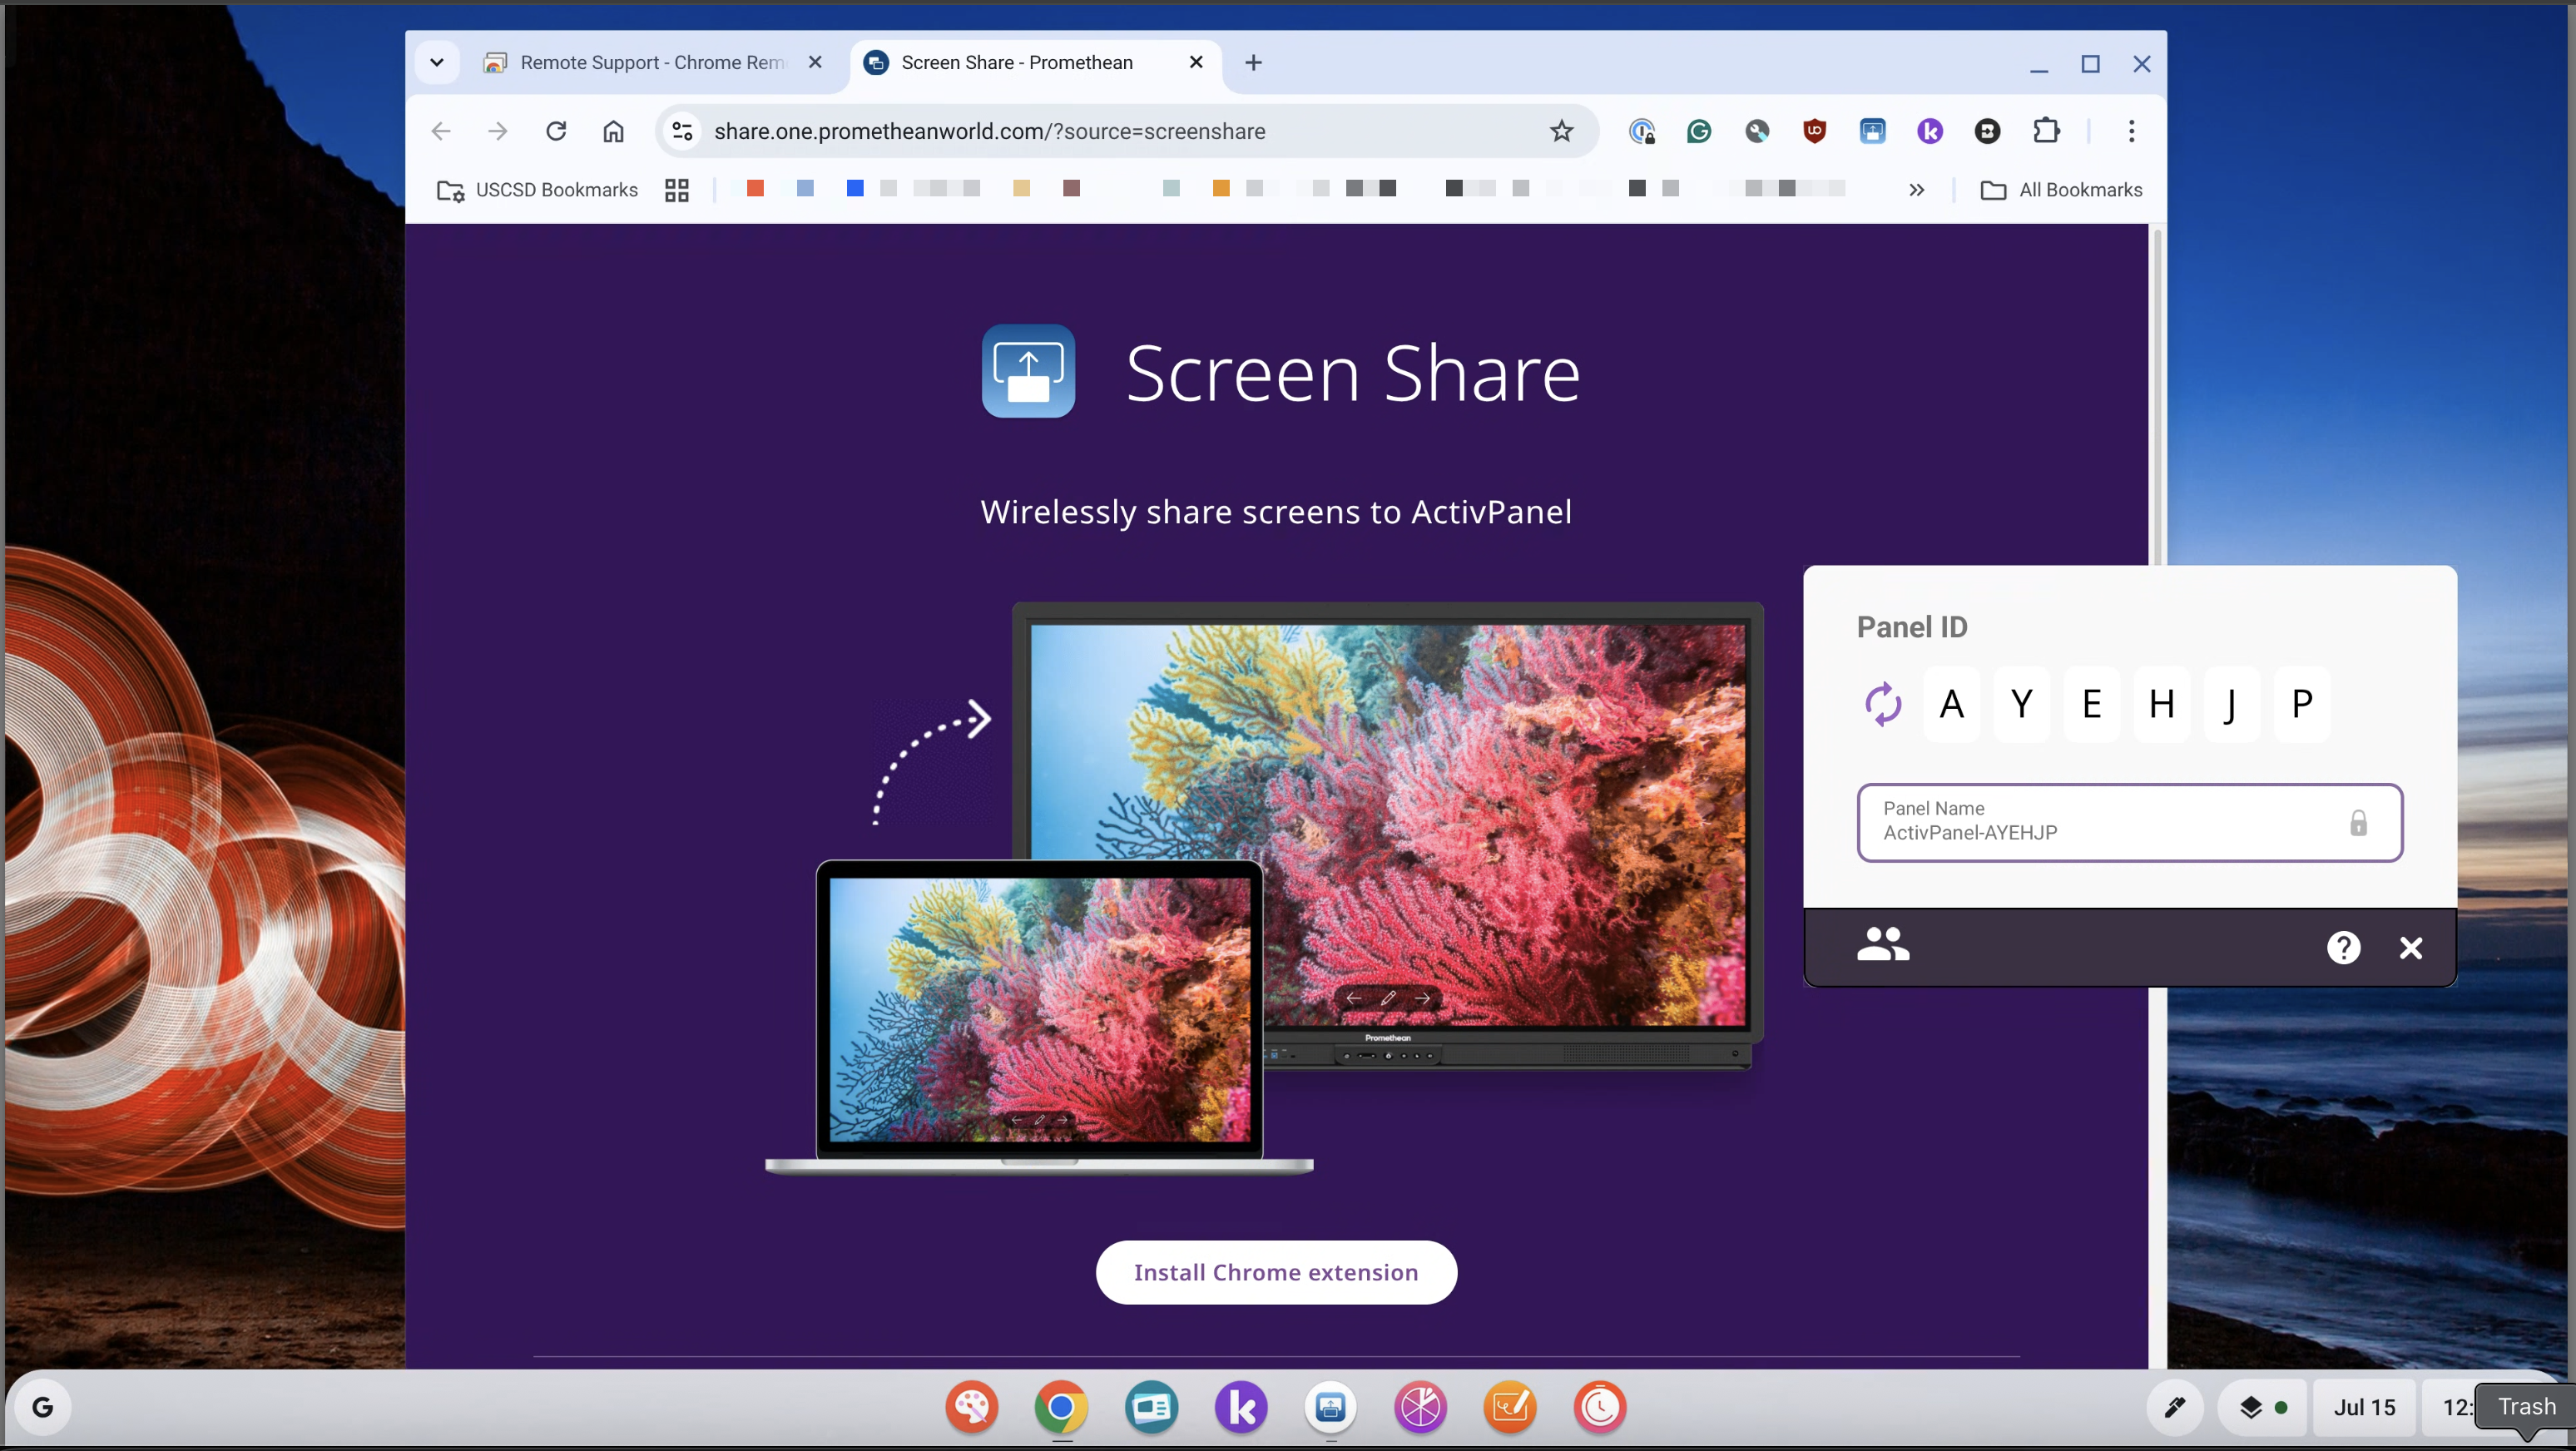Open Chrome from the shelf
This screenshot has height=1451, width=2576.
coord(1061,1407)
